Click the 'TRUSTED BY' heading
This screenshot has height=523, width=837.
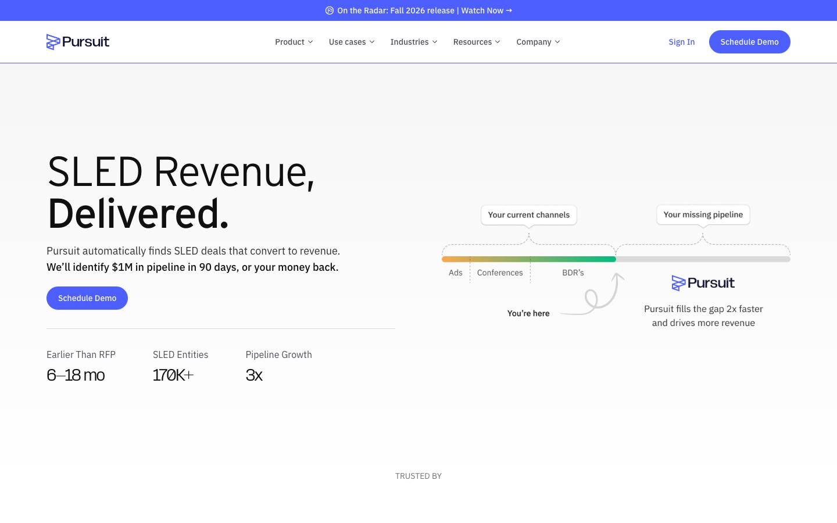click(419, 476)
